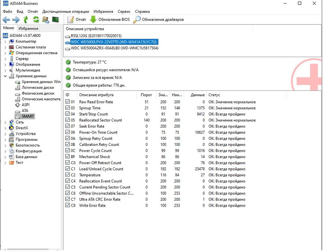Go back with the blue left arrow

[6, 20]
